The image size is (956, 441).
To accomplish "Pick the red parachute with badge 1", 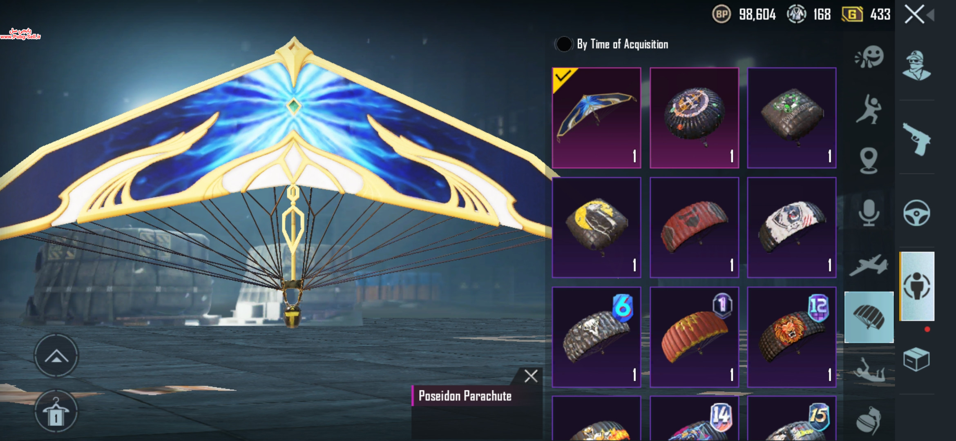I will tap(694, 337).
